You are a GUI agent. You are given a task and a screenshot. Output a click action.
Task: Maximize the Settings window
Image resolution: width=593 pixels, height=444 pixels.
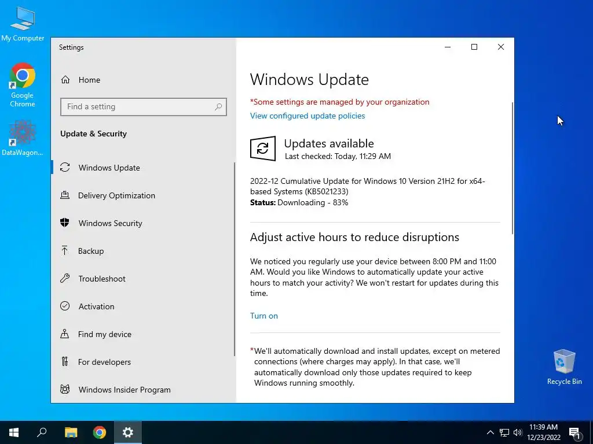pyautogui.click(x=474, y=47)
